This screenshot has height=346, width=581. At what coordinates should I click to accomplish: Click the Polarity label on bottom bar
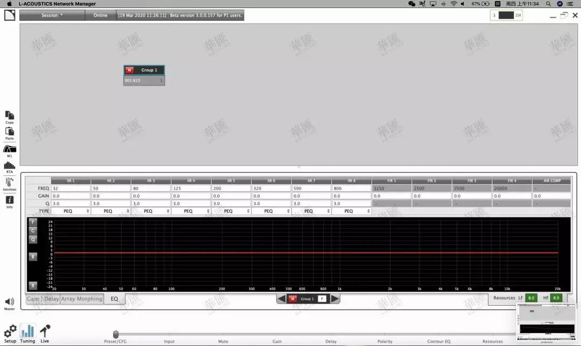click(x=385, y=341)
